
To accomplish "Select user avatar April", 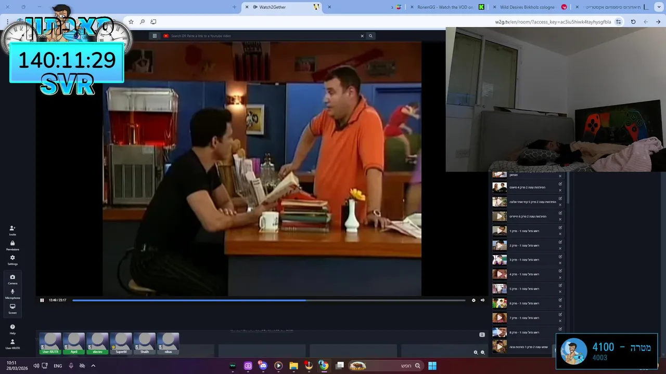I will pos(74,343).
